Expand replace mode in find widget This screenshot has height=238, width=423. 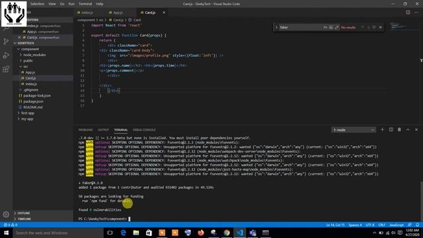(x=276, y=27)
